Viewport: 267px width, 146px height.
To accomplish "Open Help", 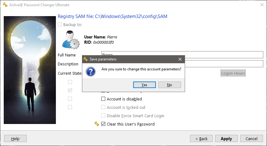I will coord(15,139).
